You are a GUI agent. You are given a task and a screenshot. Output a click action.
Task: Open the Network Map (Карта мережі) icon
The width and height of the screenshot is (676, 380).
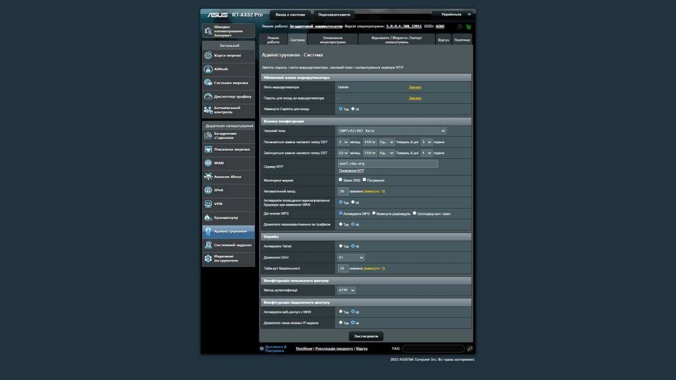click(x=208, y=56)
